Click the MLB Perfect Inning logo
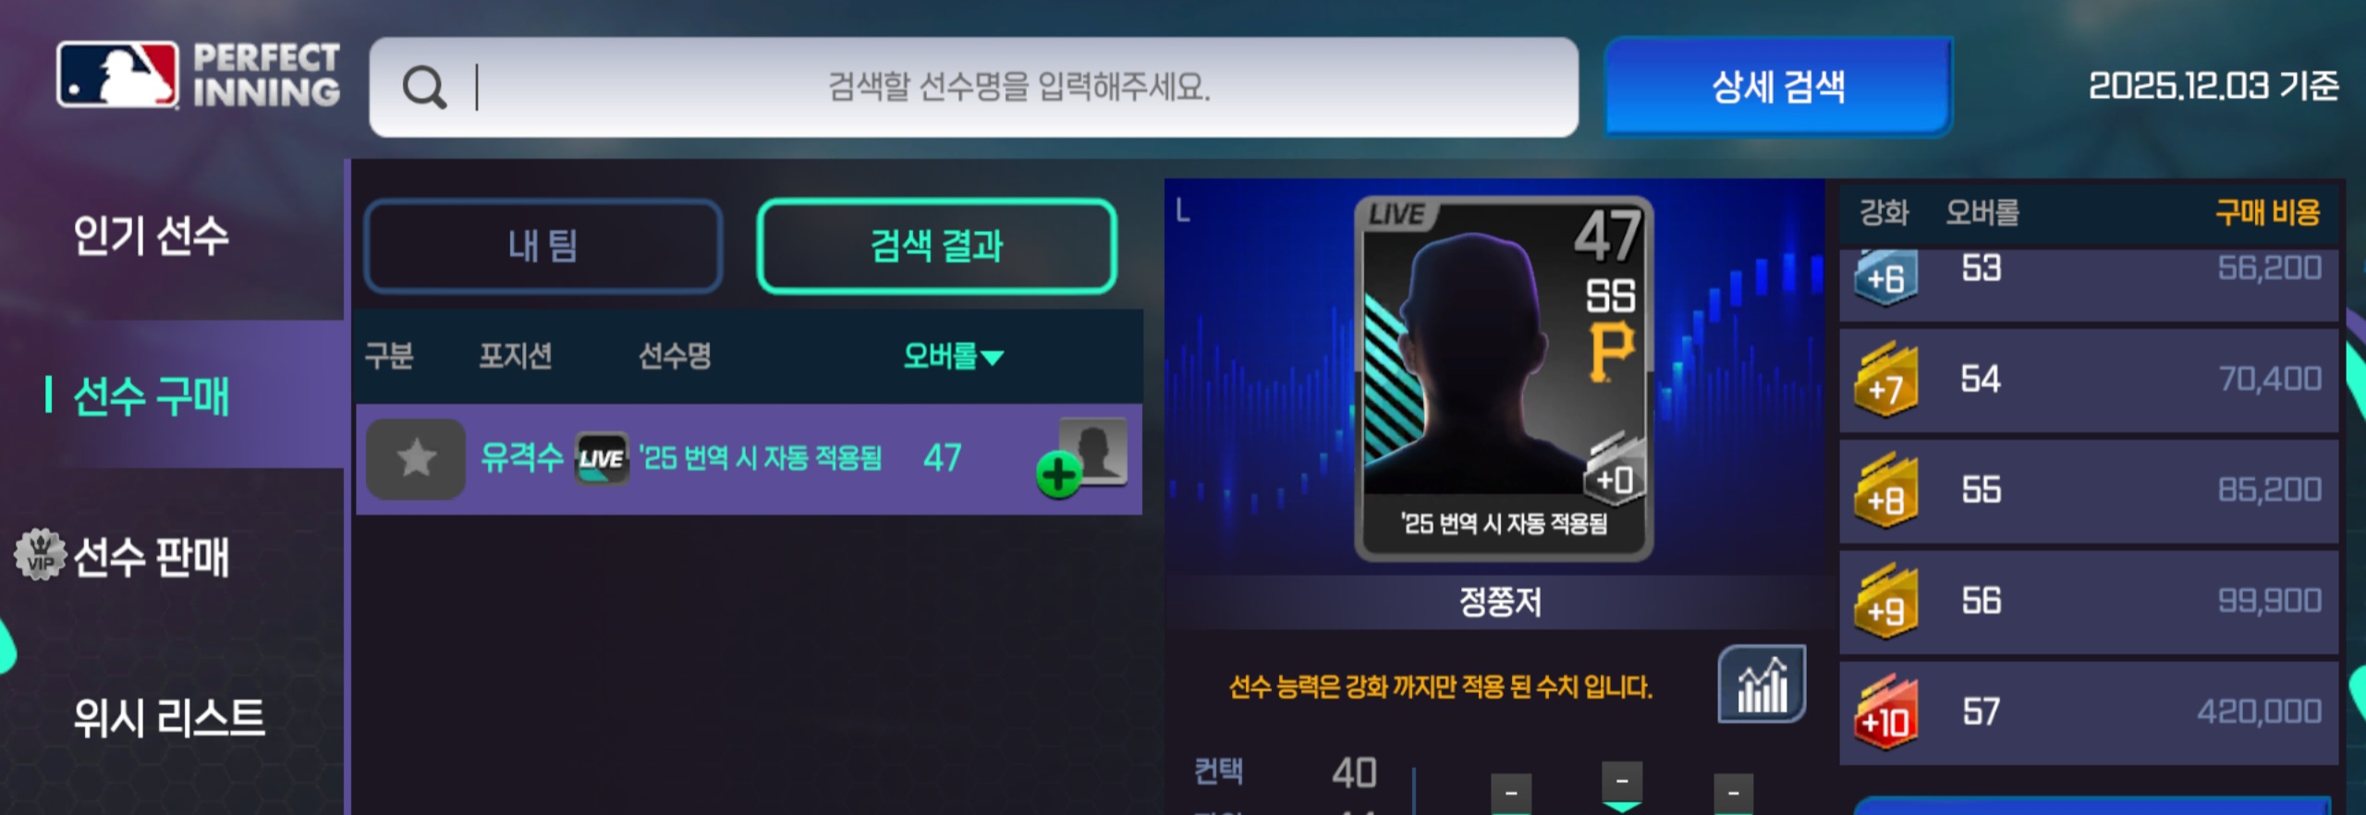This screenshot has height=815, width=2366. point(198,75)
